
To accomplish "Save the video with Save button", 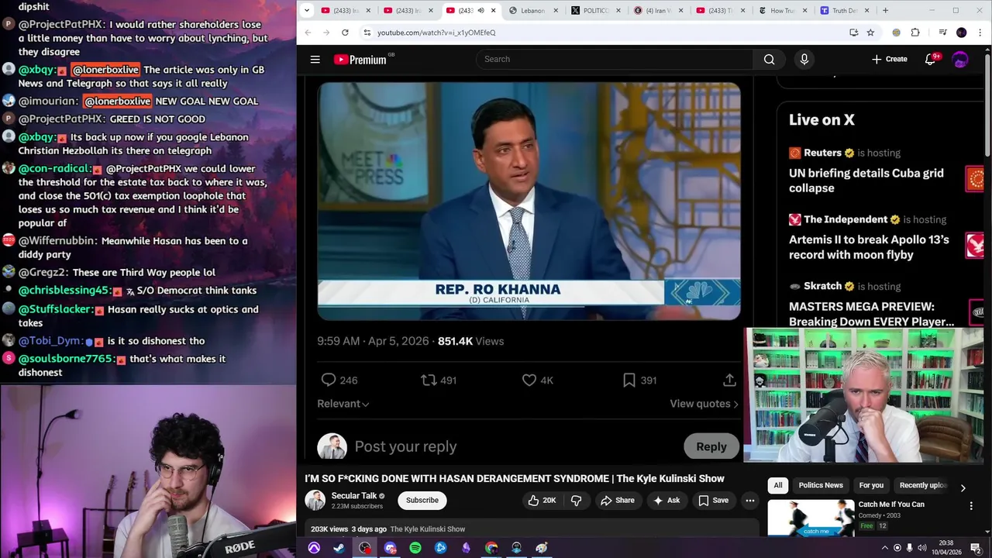I will (x=714, y=501).
